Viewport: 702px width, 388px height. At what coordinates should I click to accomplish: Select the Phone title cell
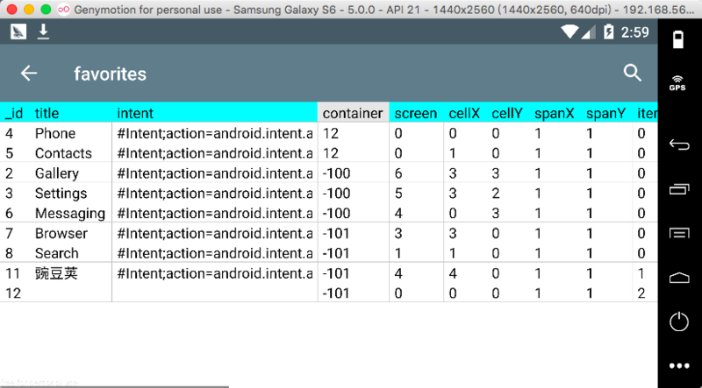tap(55, 133)
